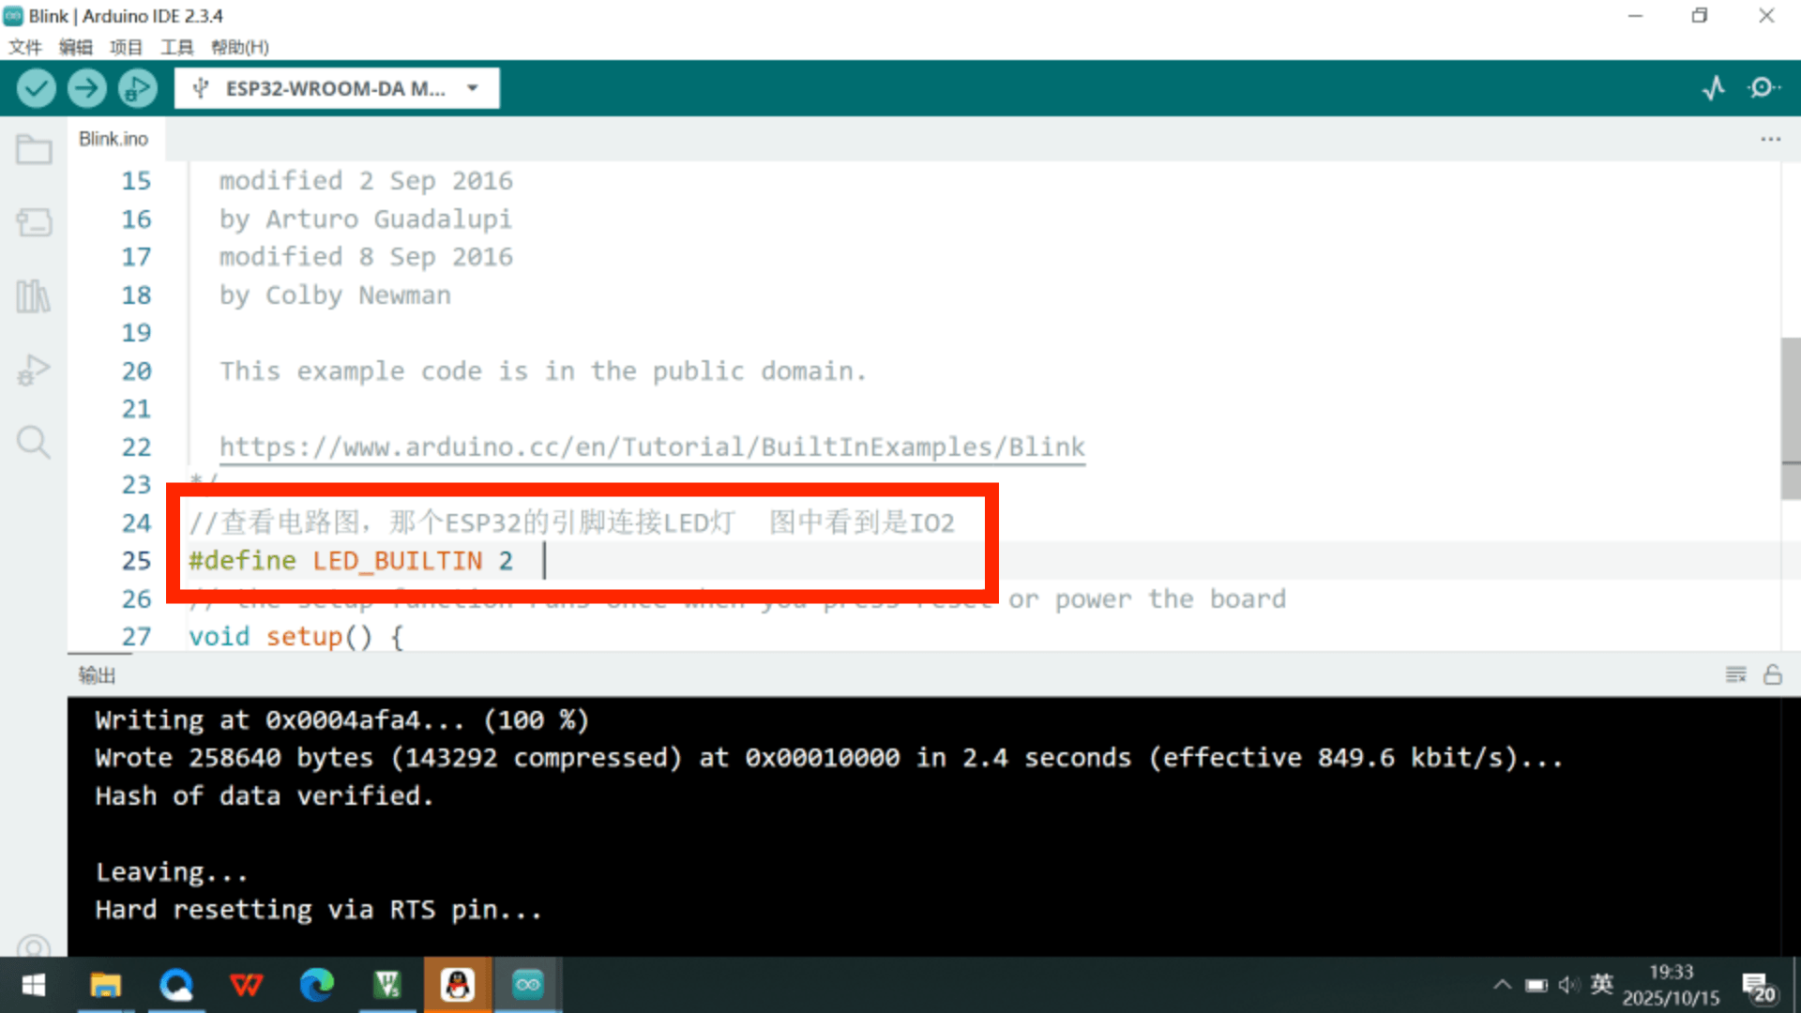Open the 工具 menu

coord(176,47)
